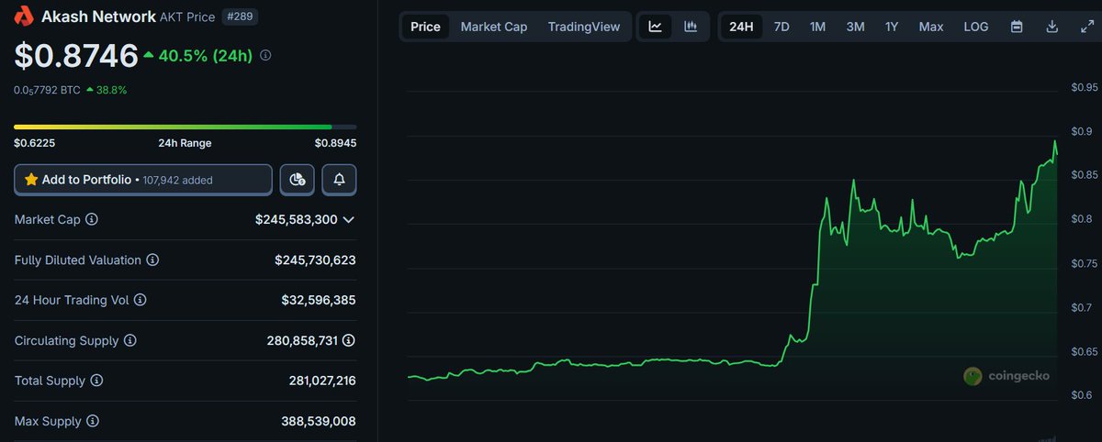1102x442 pixels.
Task: Click the Circulating Supply info icon
Action: click(x=130, y=340)
